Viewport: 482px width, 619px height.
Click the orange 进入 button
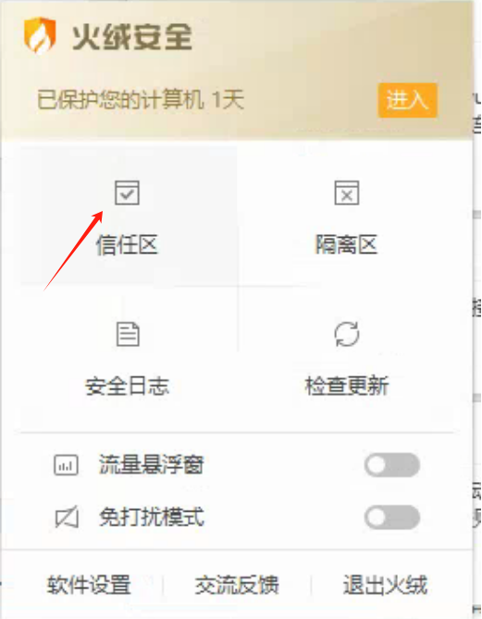(407, 100)
